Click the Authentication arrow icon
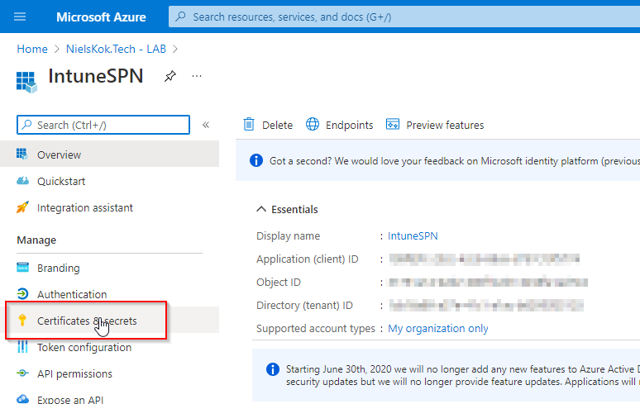The width and height of the screenshot is (640, 404). point(22,293)
